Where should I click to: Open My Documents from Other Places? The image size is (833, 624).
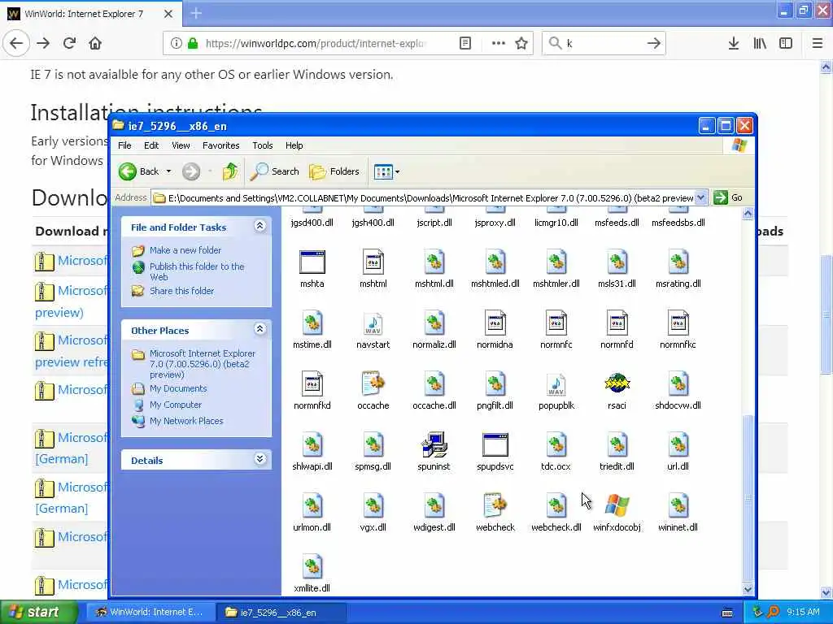(178, 388)
